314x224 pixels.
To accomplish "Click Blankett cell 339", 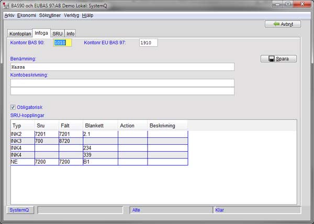I will click(100, 155).
